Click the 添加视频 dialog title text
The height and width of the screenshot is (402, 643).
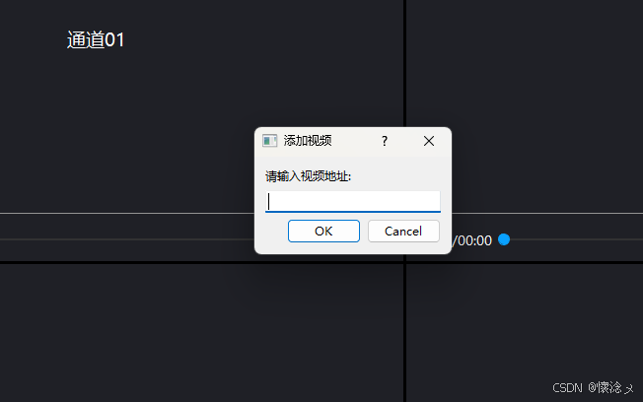(308, 141)
